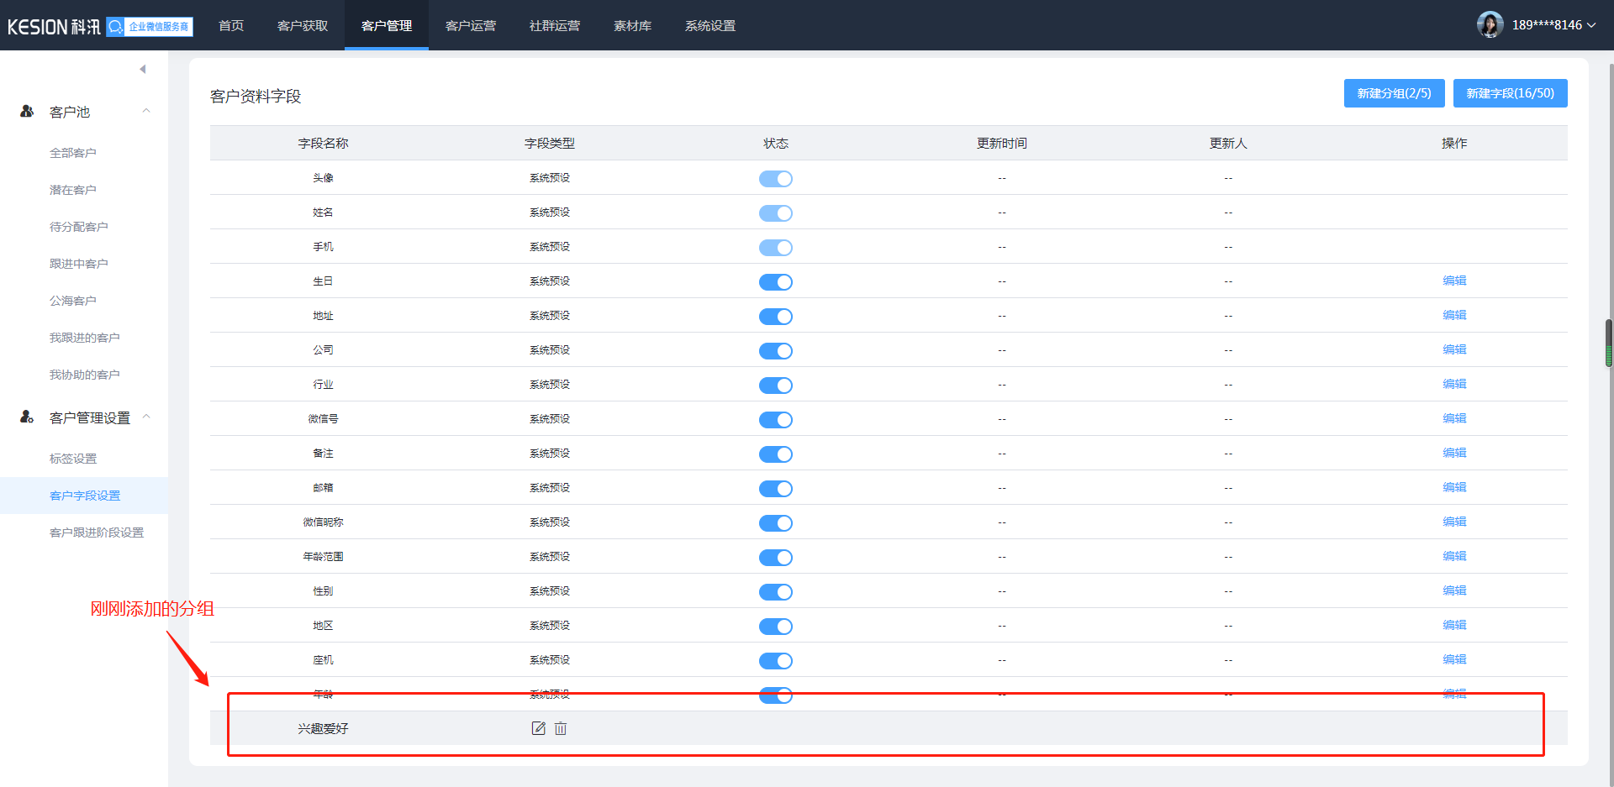Collapse the 客户管理设置 section chevron

[146, 417]
